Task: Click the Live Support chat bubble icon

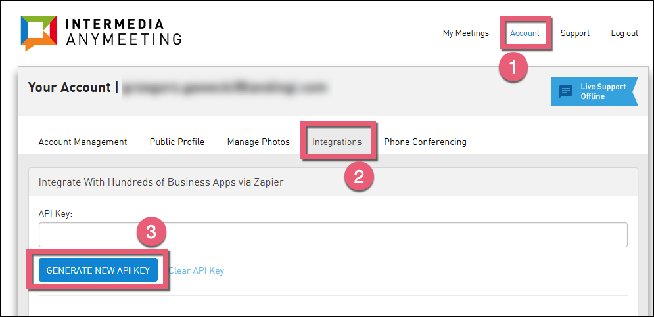Action: [x=566, y=91]
